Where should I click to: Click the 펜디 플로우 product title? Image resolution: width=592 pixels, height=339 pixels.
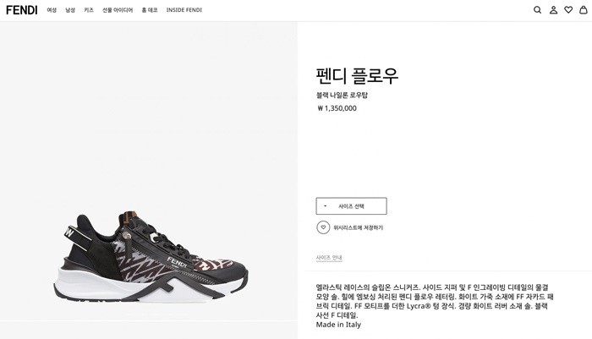356,75
